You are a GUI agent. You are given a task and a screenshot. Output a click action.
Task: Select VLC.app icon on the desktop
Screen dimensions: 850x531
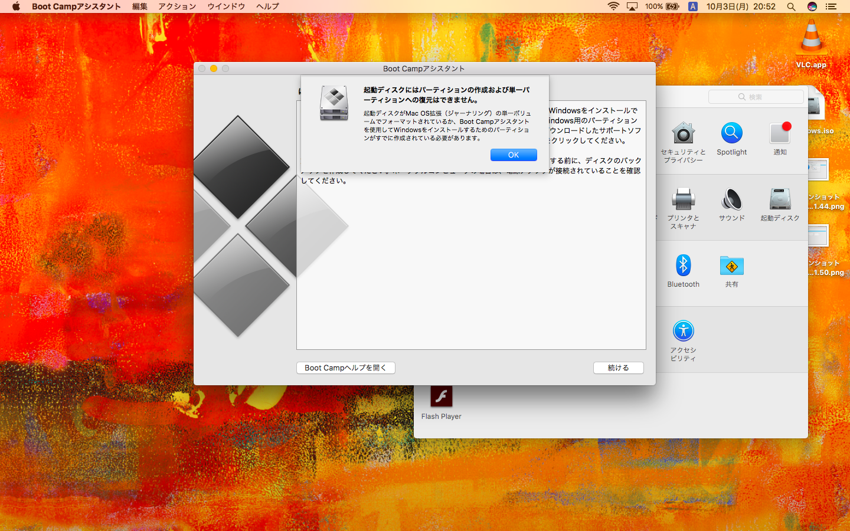[812, 44]
